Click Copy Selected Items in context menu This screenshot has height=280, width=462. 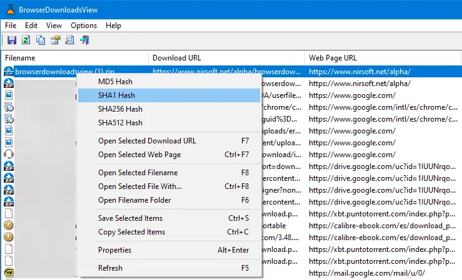(x=131, y=232)
